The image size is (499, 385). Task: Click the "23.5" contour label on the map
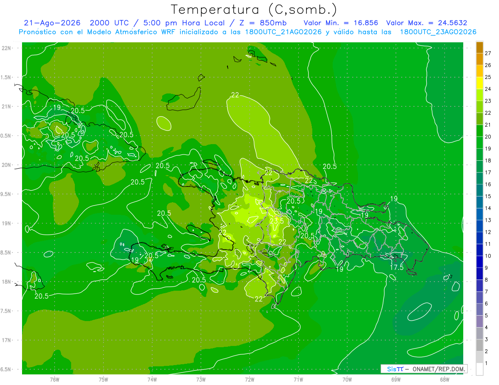click(277, 221)
